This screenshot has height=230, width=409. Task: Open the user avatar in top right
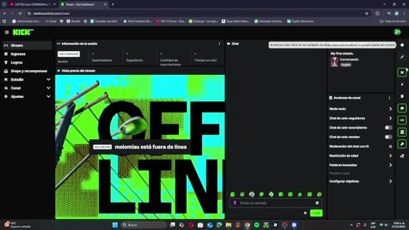[x=397, y=32]
